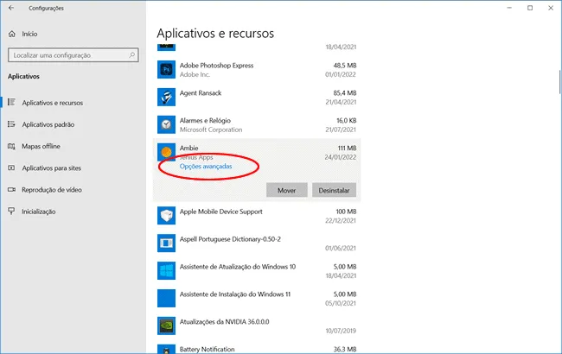
Task: Minimize the Configurações window
Action: coord(509,8)
